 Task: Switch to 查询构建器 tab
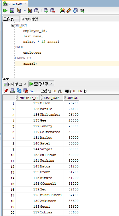tap(30, 19)
